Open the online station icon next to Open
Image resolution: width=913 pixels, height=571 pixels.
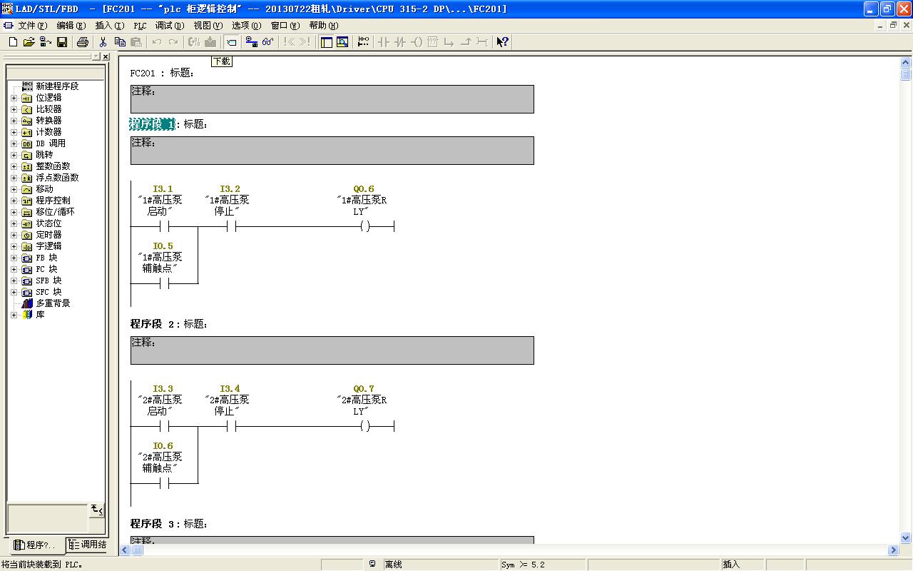point(45,42)
